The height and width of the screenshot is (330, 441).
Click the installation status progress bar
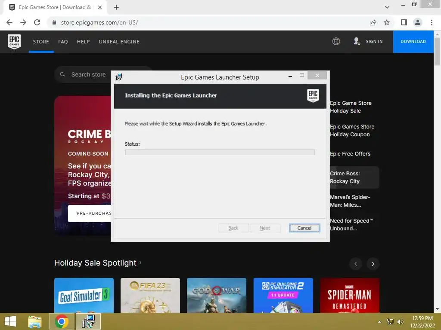tap(220, 153)
